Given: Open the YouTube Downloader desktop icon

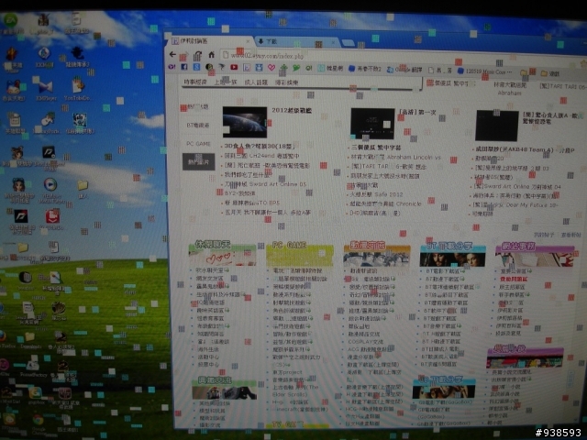Looking at the screenshot, I should pos(78,85).
